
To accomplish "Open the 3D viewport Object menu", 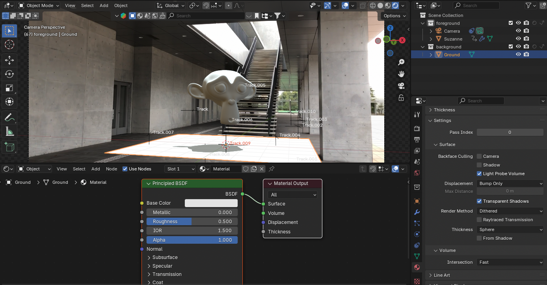I will 121,6.
